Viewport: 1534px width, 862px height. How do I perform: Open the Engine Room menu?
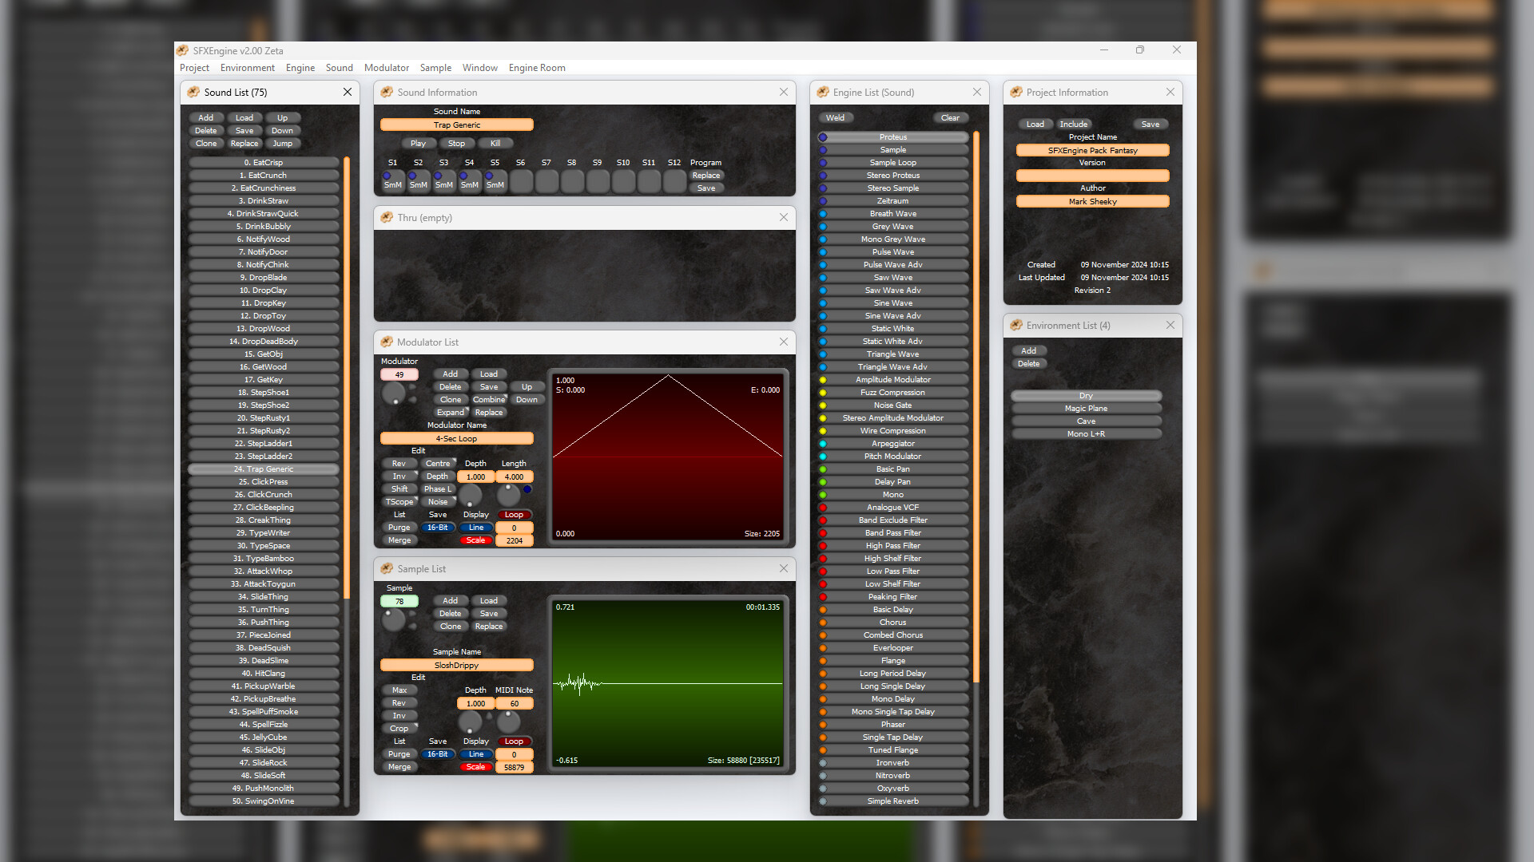point(537,67)
